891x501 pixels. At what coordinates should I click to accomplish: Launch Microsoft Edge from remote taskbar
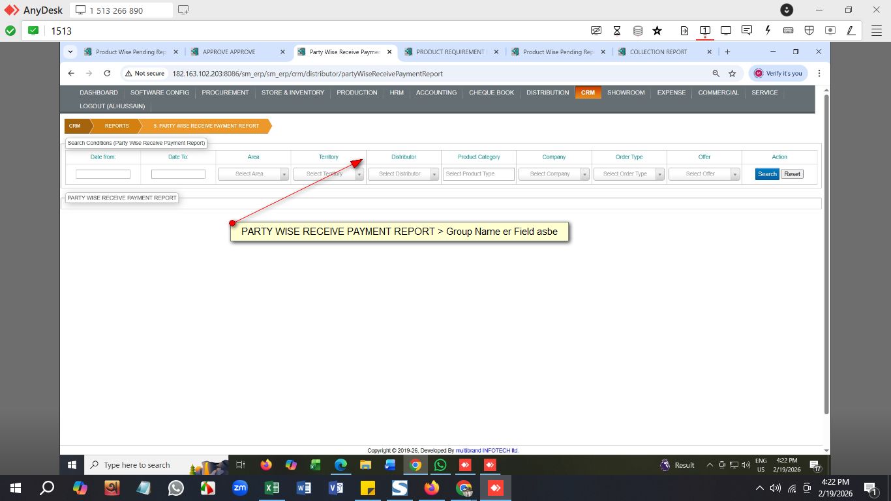340,465
